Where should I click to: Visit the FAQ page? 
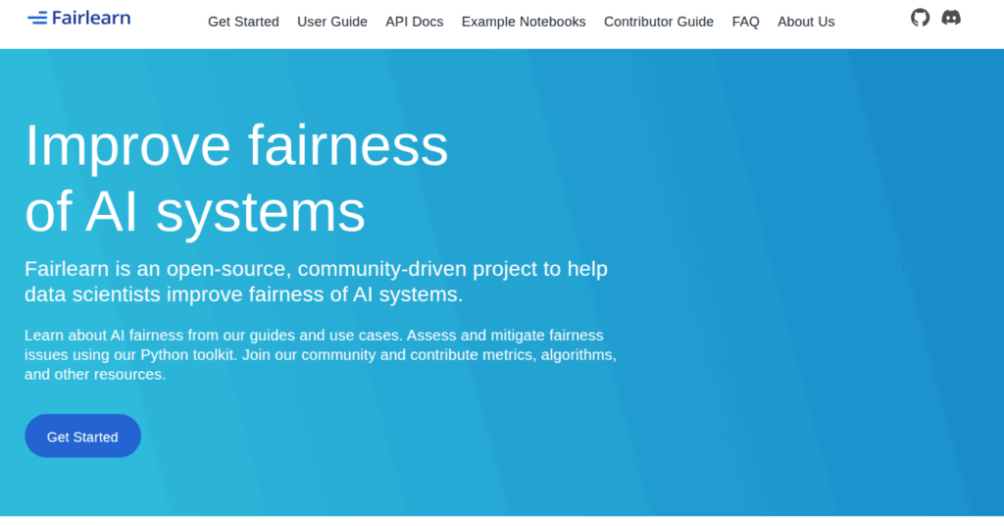click(745, 22)
